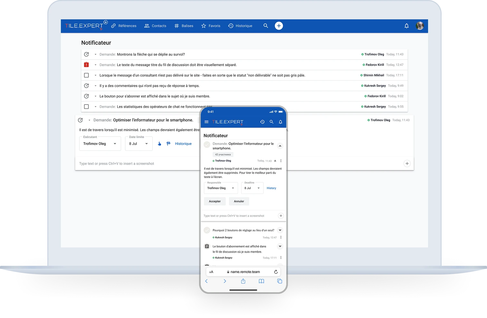Open the three-dot menu beside Today 11:43 on phone
487x318 pixels.
281,161
